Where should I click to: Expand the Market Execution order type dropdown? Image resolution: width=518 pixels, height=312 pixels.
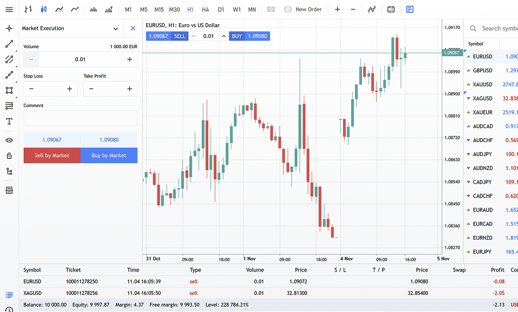[115, 29]
